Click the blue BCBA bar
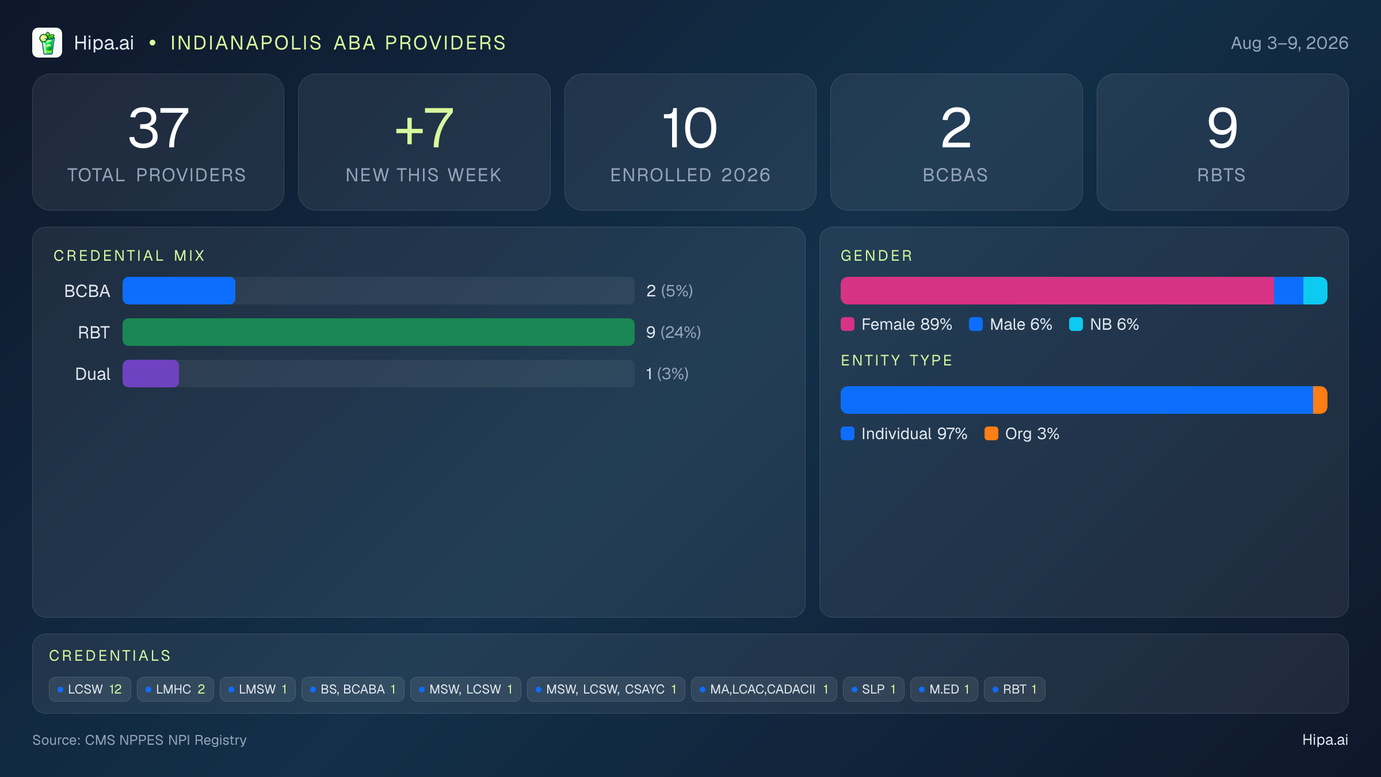This screenshot has height=777, width=1381. pyautogui.click(x=179, y=291)
